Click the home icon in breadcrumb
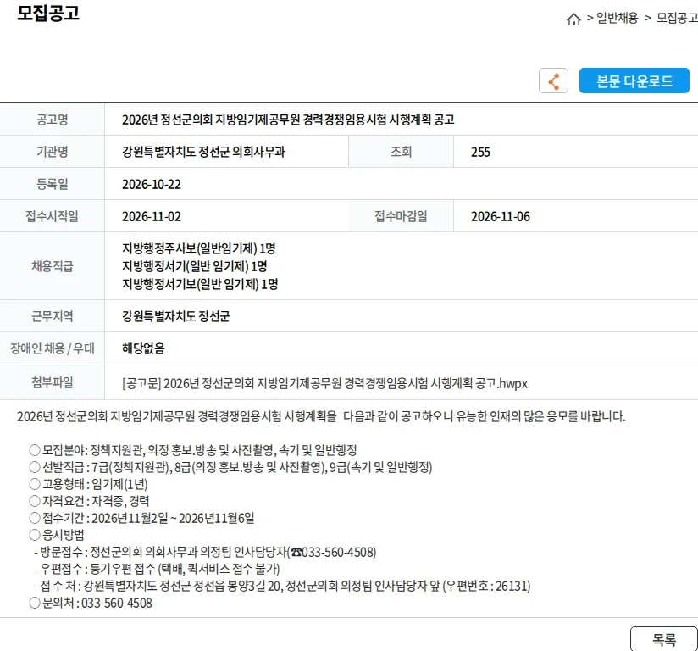 573,19
